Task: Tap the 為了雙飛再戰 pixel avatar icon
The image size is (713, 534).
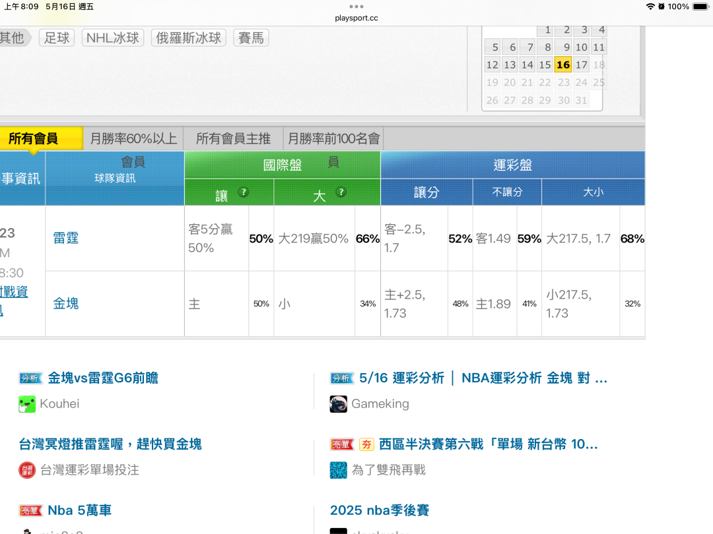Action: [338, 470]
